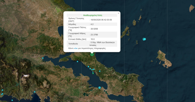Select the 'Αναθεωρημένη Λύση' popup heading
This screenshot has height=102, width=195.
tap(92, 15)
